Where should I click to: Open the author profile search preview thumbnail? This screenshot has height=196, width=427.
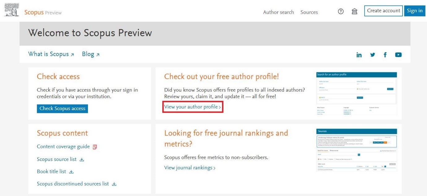[357, 94]
